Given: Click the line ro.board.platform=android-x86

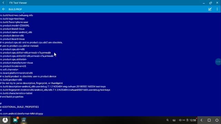Looking at the screenshot, I should [x=16, y=73].
